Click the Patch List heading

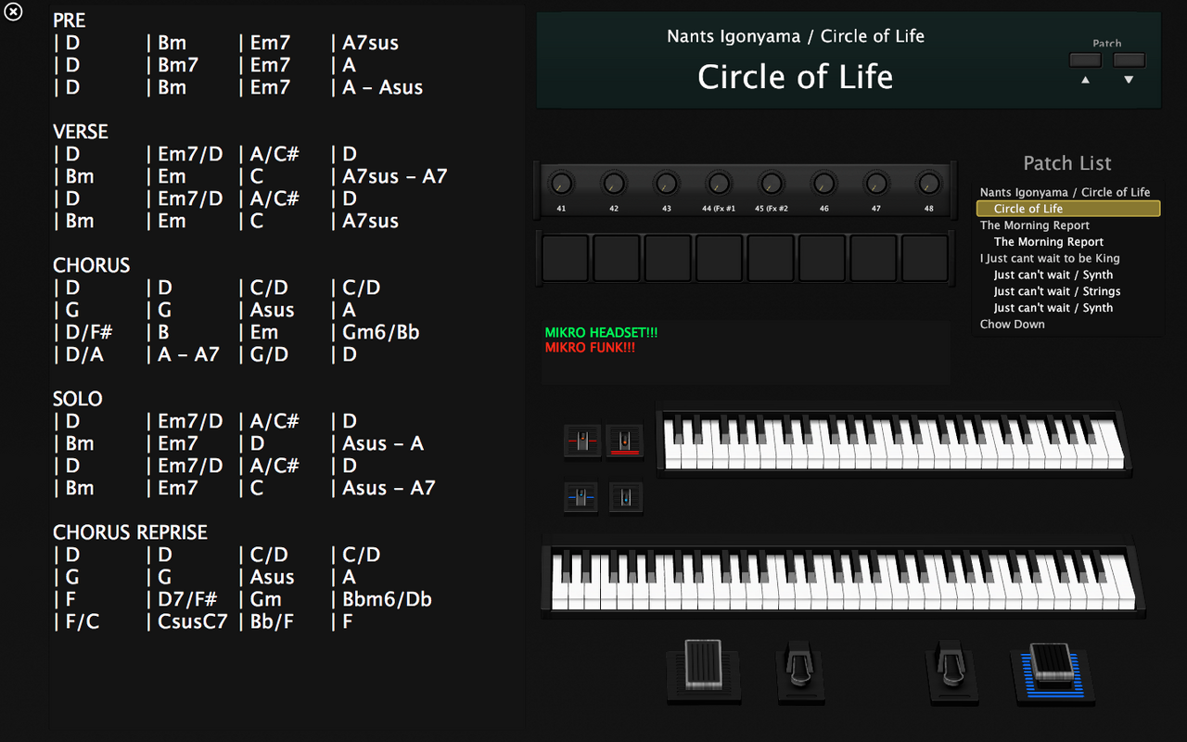1067,163
